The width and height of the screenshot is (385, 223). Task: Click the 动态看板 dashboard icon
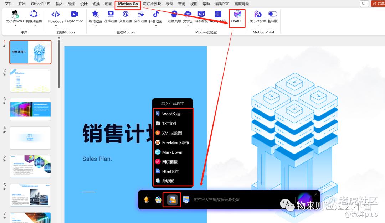201,15
